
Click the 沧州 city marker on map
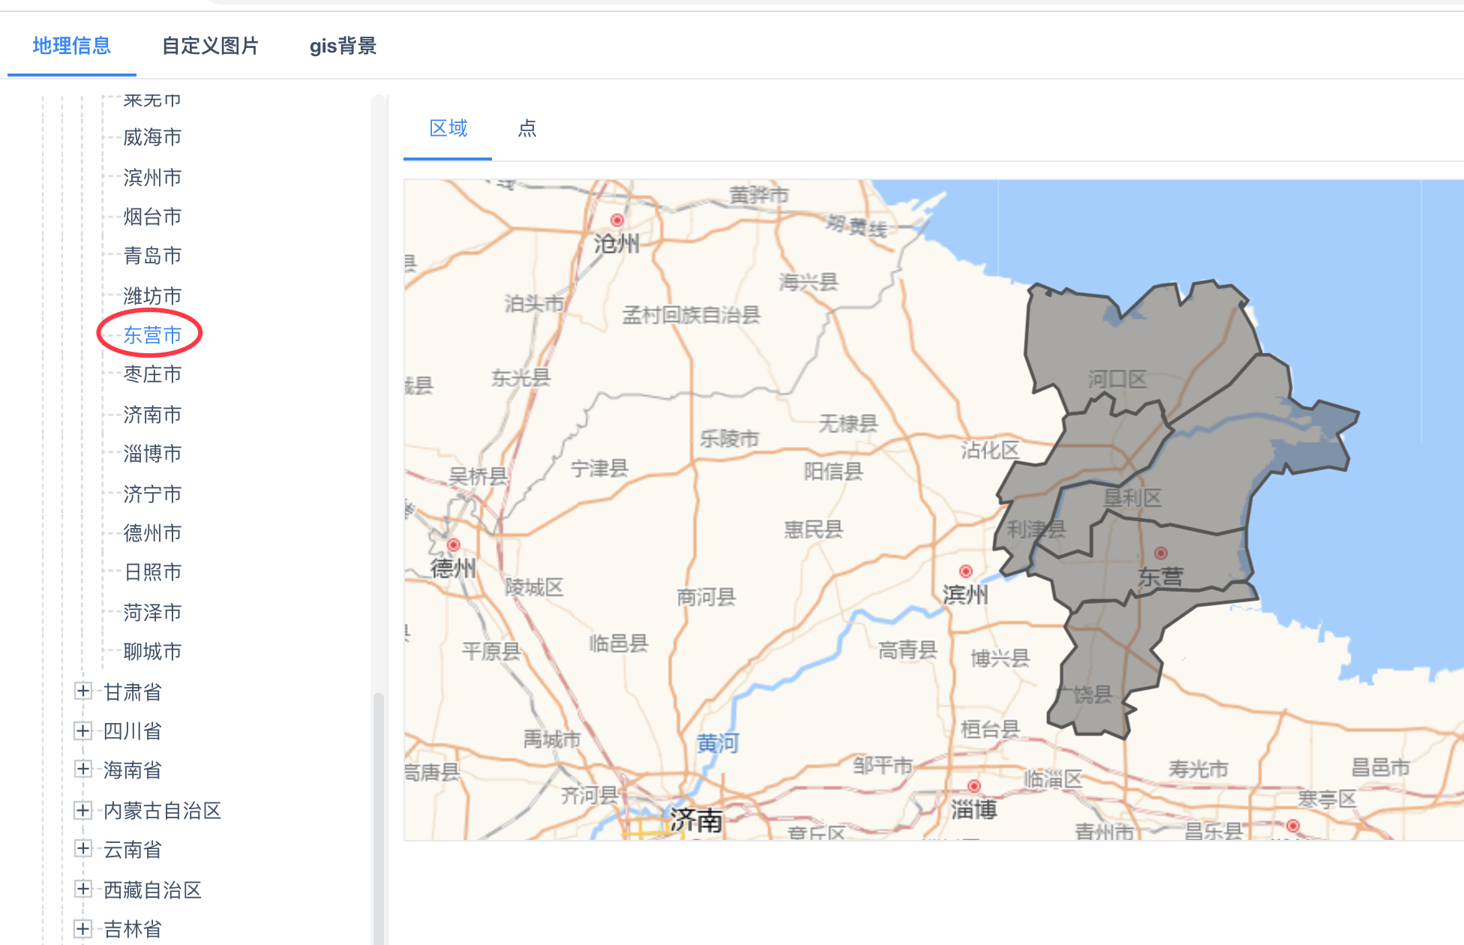[617, 220]
